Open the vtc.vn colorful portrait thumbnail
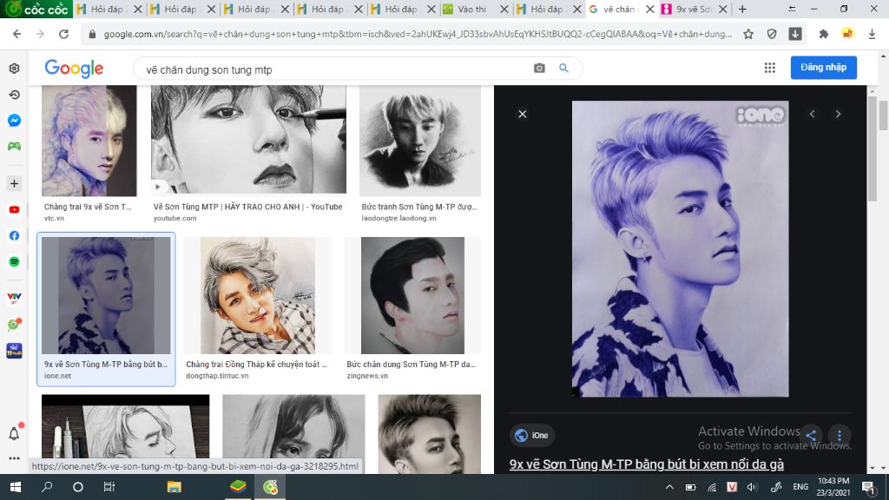 tap(89, 141)
